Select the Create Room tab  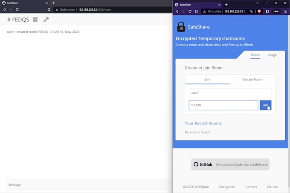[x=252, y=79]
